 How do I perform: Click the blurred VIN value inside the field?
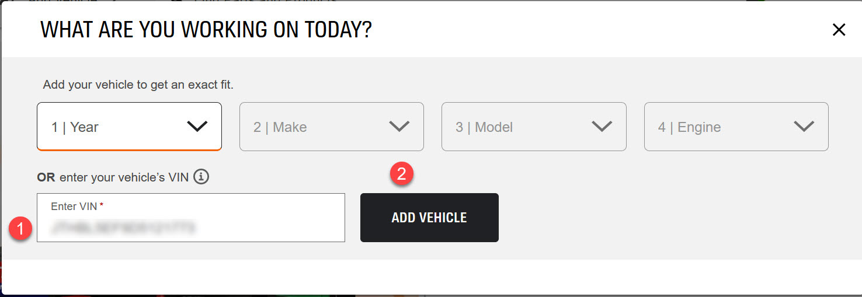(x=123, y=228)
